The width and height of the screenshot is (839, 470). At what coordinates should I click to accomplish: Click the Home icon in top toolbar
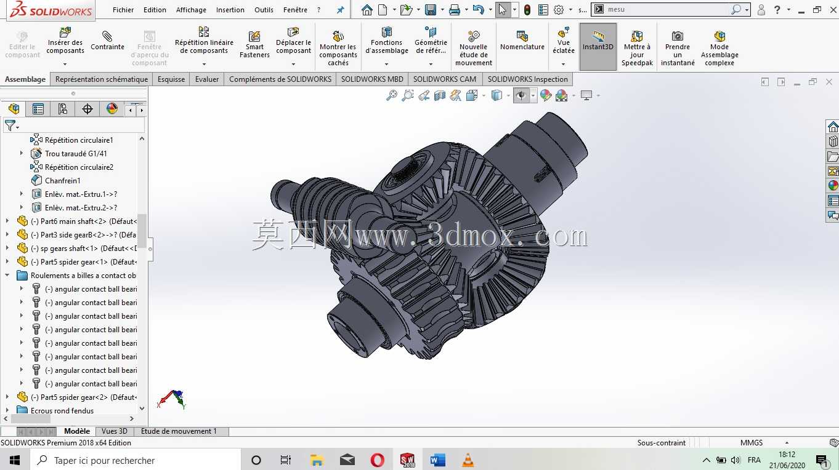[367, 10]
